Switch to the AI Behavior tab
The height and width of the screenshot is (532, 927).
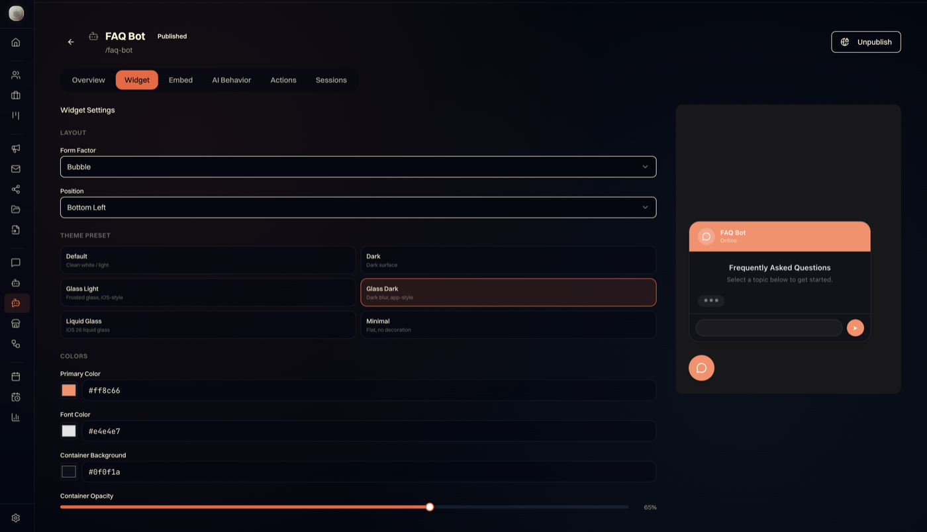(232, 80)
